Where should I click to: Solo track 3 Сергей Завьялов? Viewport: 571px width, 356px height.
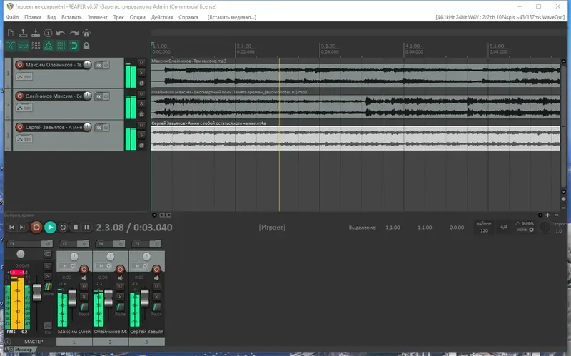[141, 135]
